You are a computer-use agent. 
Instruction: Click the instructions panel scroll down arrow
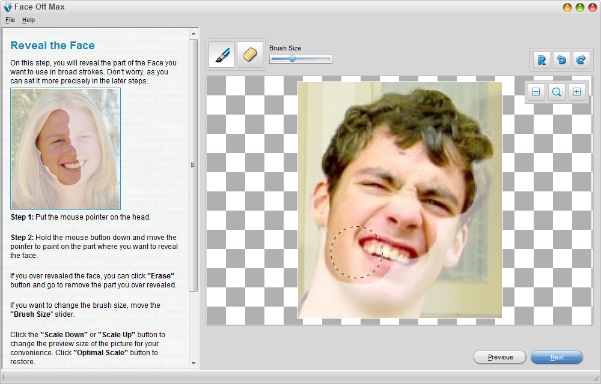click(194, 363)
